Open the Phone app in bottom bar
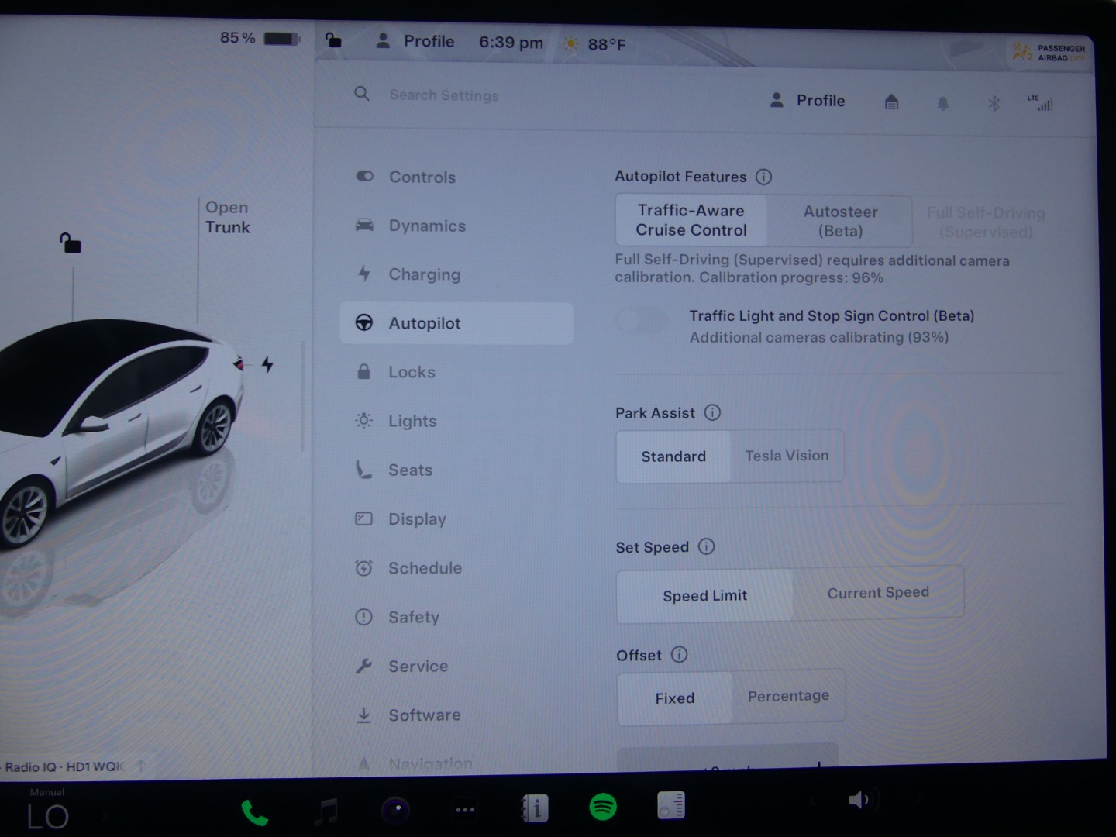 coord(254,812)
